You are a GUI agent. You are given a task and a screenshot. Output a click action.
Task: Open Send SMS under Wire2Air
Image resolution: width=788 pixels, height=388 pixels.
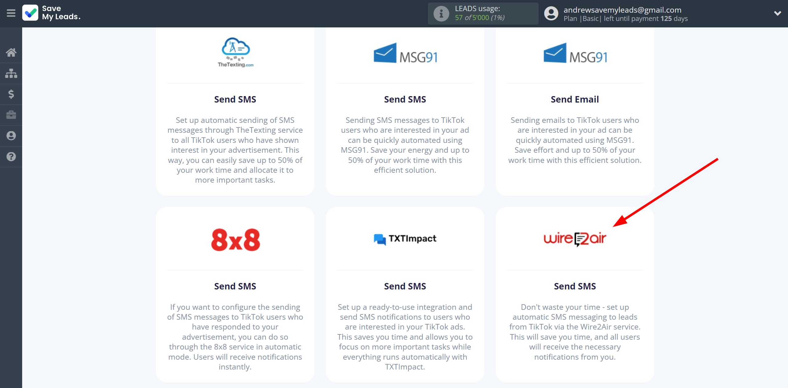(575, 286)
